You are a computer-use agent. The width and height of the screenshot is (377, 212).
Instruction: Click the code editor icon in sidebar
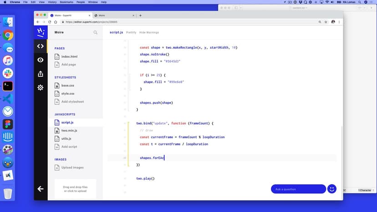41,46
